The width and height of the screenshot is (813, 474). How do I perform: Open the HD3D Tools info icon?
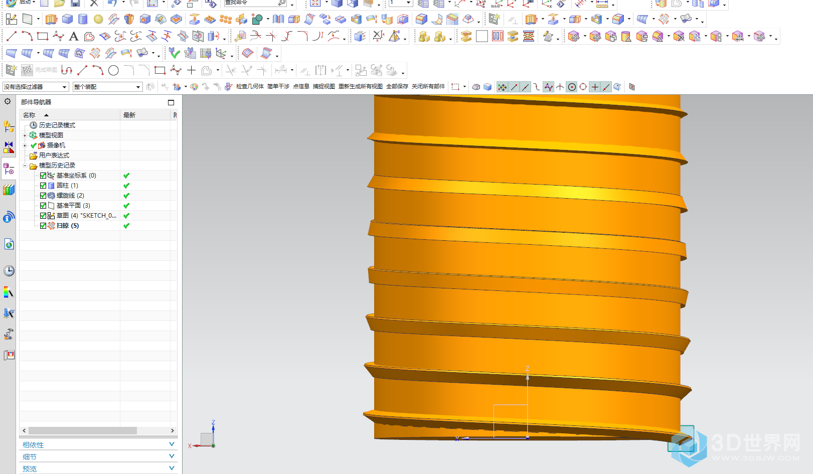tap(9, 217)
